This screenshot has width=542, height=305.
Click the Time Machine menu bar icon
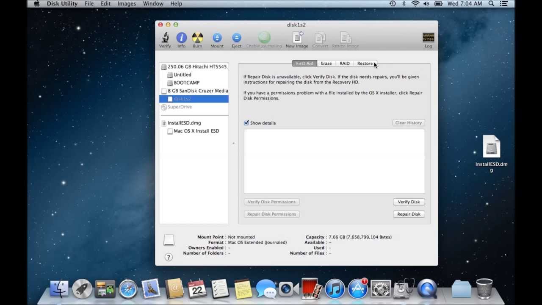point(393,3)
